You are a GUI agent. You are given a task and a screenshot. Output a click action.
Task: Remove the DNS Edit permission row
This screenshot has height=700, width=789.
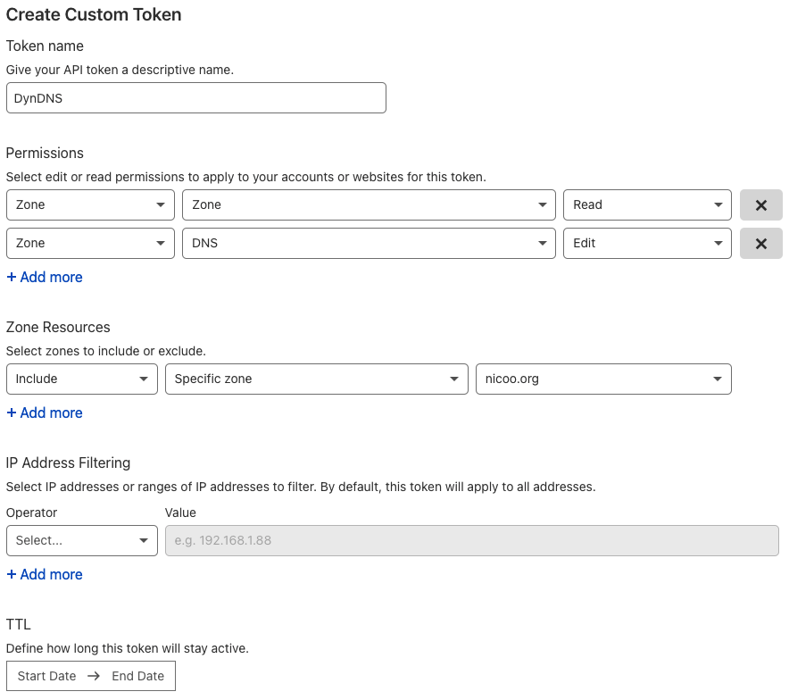click(x=760, y=244)
